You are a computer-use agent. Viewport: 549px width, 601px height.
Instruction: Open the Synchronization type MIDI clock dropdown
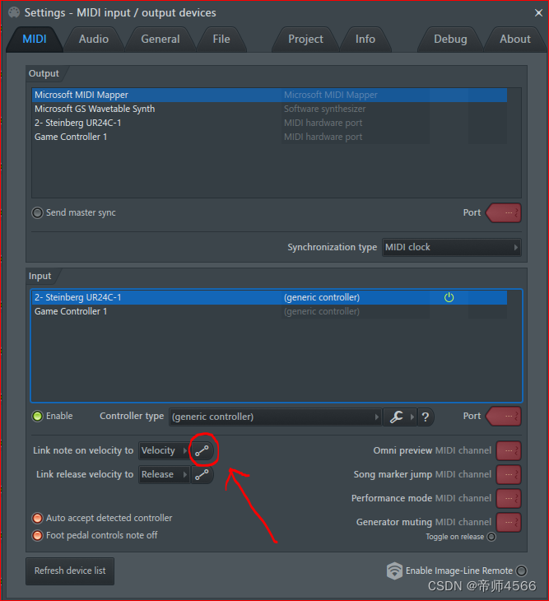click(451, 247)
